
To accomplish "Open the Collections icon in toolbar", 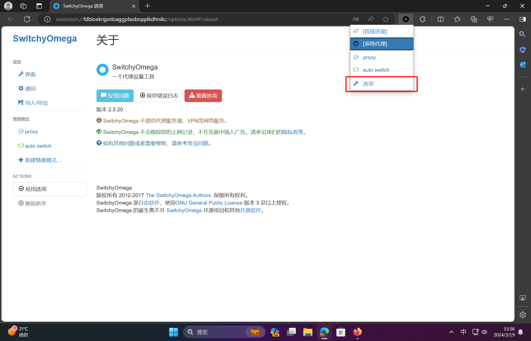I will click(474, 19).
